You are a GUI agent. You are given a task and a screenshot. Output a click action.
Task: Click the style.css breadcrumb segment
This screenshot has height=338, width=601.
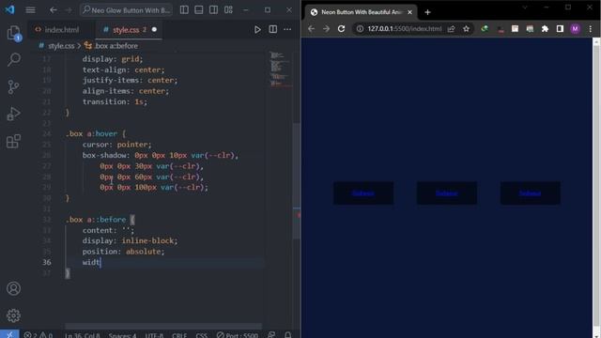pos(60,46)
